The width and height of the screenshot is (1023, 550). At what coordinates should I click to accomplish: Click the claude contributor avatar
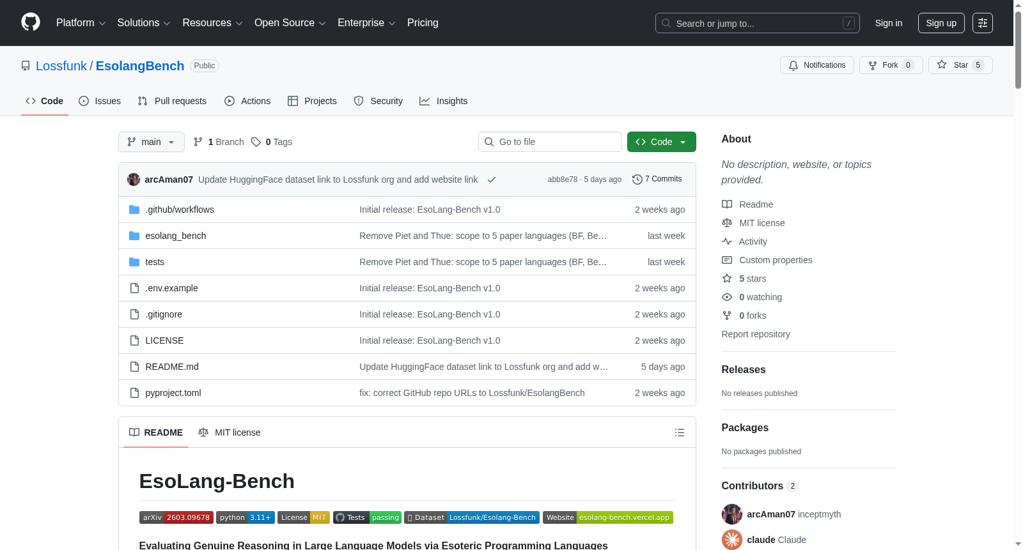(732, 540)
